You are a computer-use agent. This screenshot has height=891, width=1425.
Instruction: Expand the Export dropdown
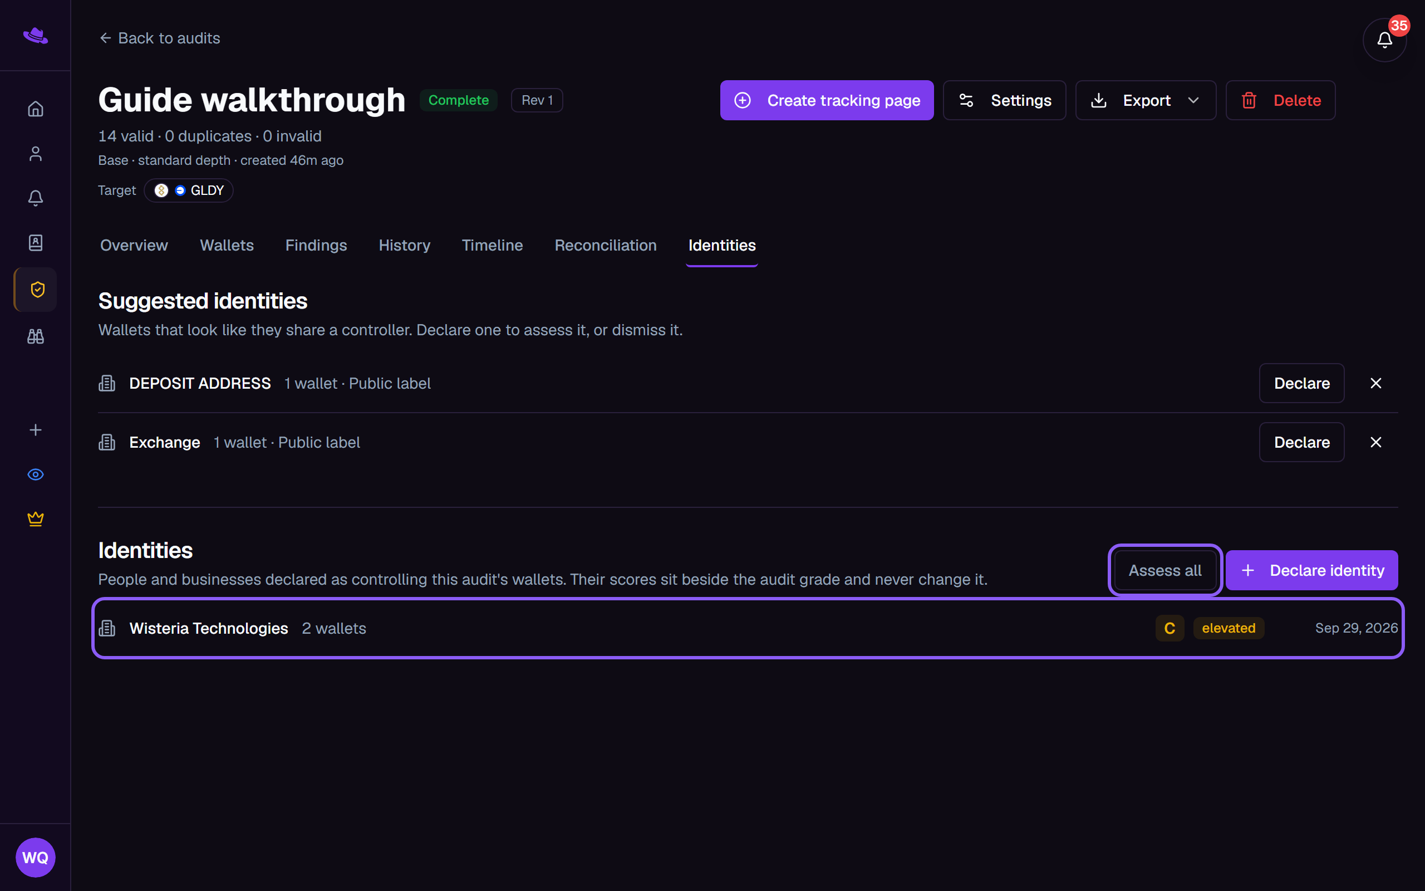pyautogui.click(x=1146, y=100)
